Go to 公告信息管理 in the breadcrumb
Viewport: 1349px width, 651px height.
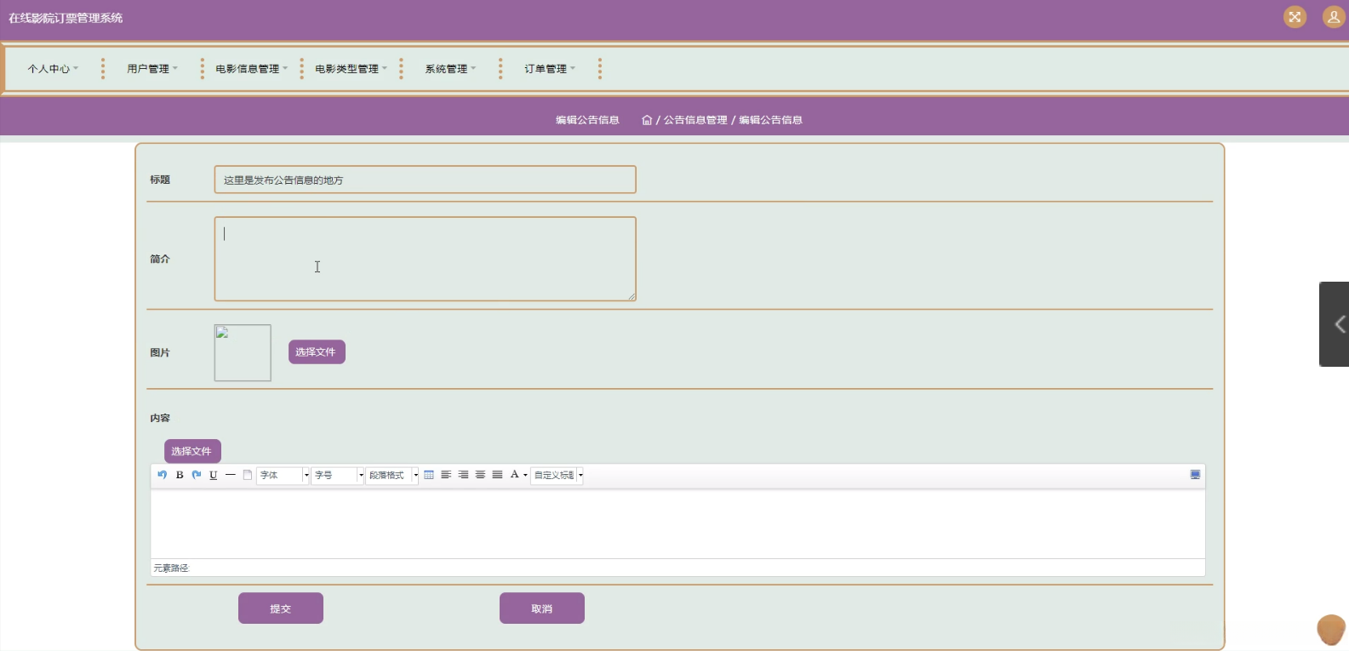click(x=695, y=120)
